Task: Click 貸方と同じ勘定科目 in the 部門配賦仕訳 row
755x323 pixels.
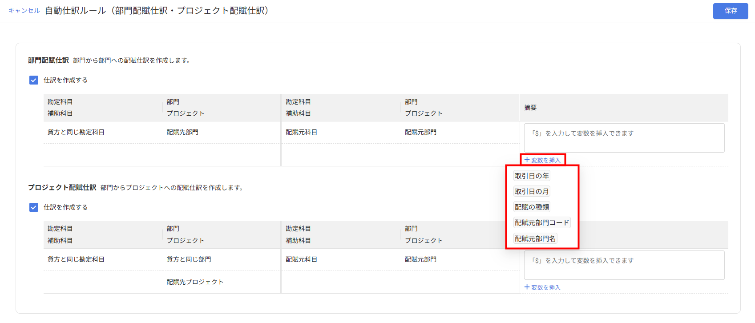Action: pos(76,132)
